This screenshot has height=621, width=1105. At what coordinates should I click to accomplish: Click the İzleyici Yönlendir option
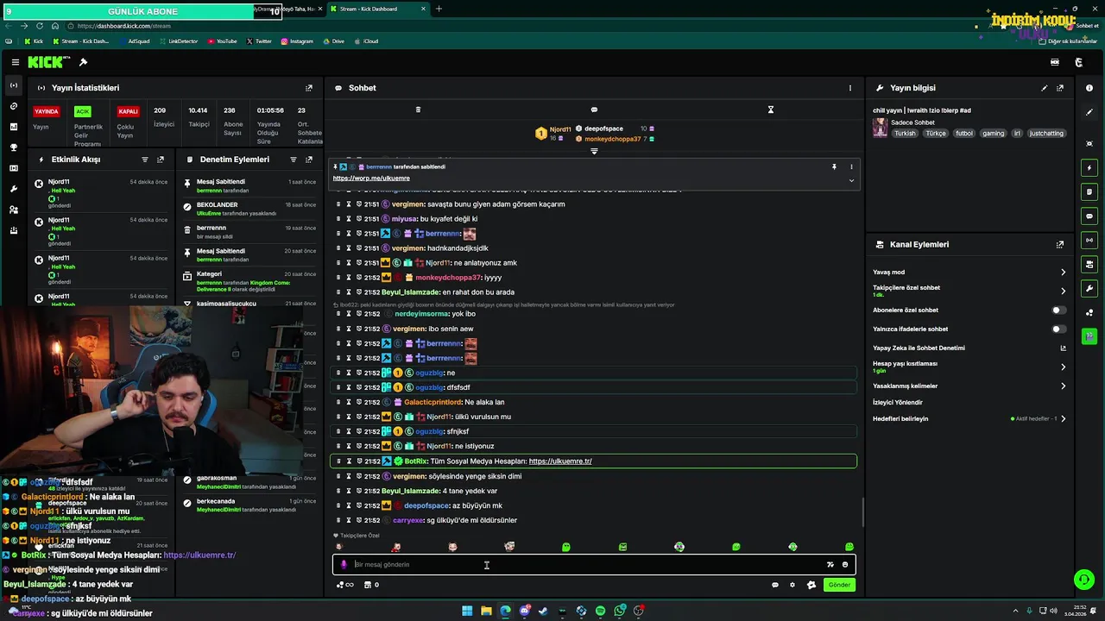[898, 402]
